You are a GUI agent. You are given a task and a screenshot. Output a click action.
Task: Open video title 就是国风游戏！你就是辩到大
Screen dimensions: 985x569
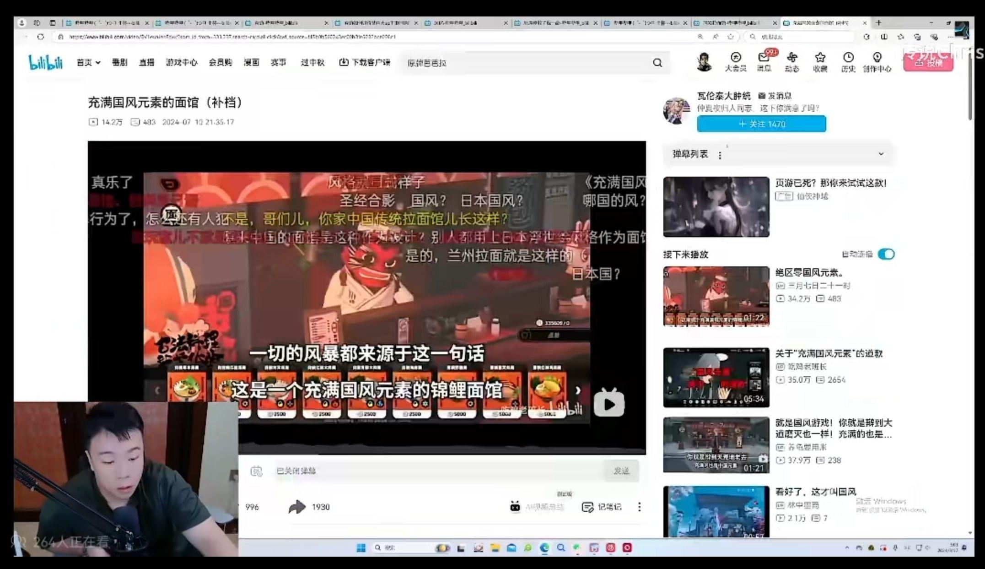[834, 428]
